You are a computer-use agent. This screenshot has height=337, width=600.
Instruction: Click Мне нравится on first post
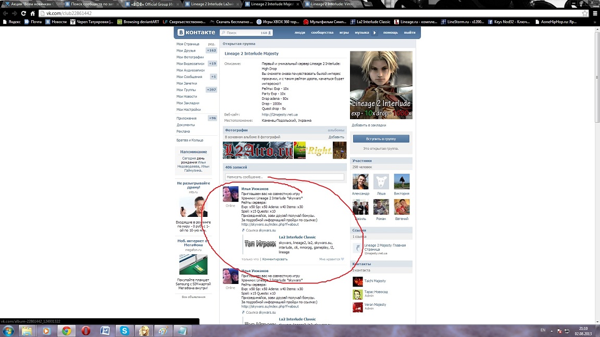coord(331,259)
